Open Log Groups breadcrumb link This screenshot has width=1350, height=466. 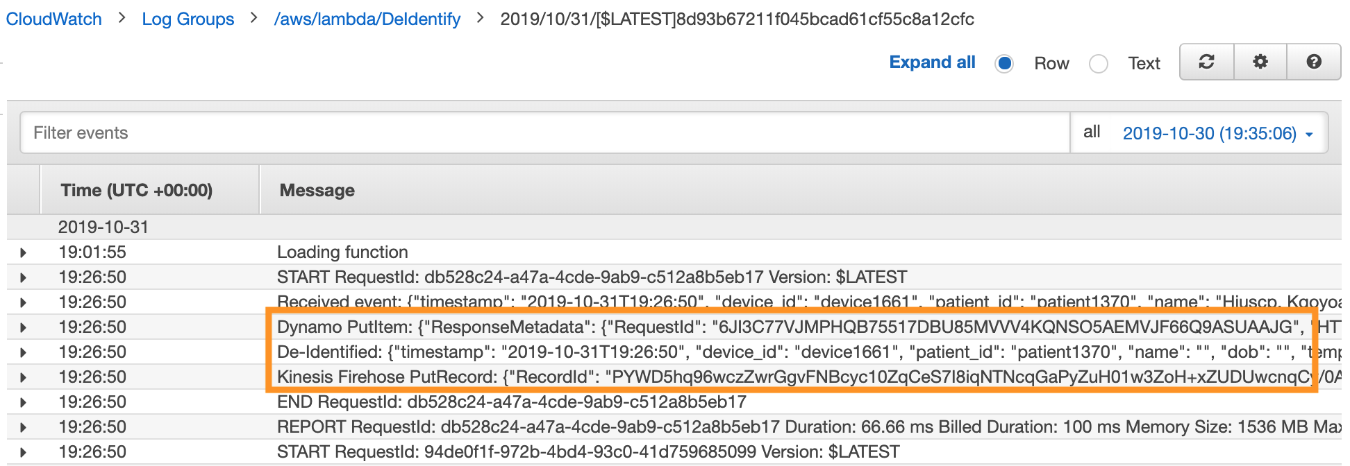(x=188, y=19)
